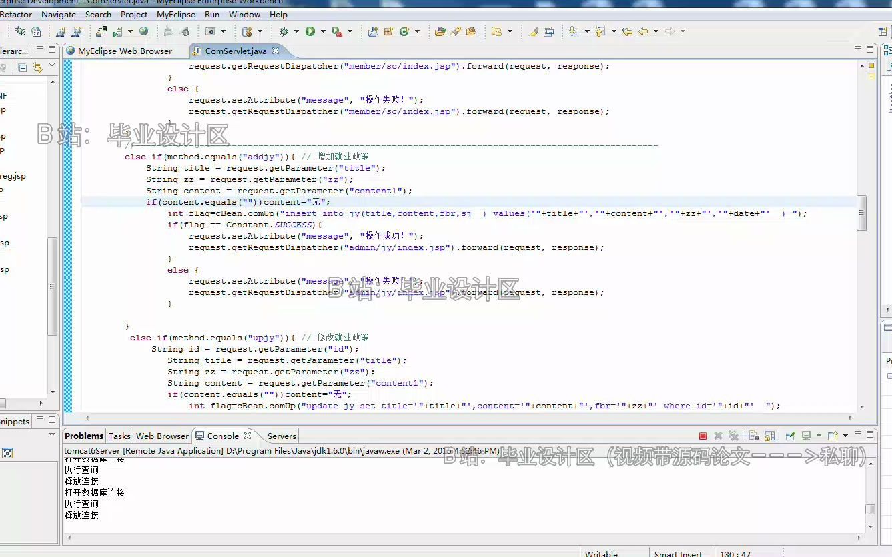This screenshot has width=892, height=557.
Task: Click the Search flashlight icon in toolbar
Action: 456,31
